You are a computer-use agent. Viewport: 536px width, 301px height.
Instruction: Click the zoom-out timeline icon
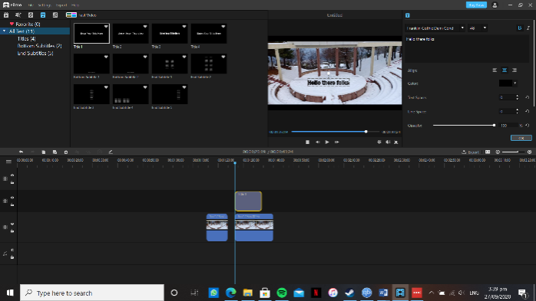tap(498, 152)
